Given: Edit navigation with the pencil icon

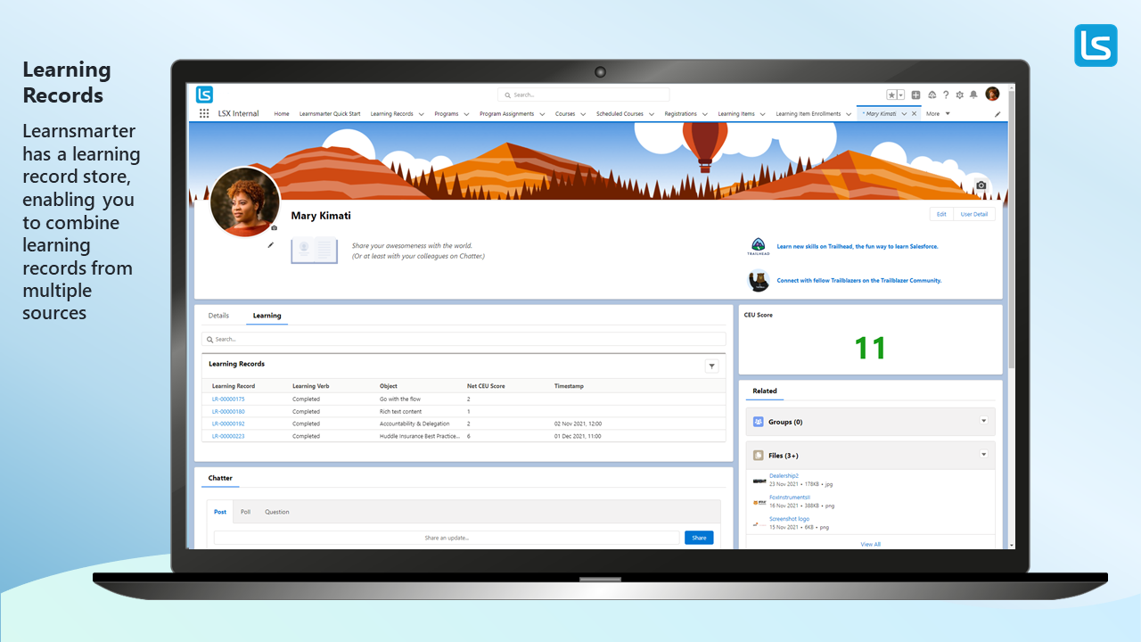Looking at the screenshot, I should tap(997, 114).
